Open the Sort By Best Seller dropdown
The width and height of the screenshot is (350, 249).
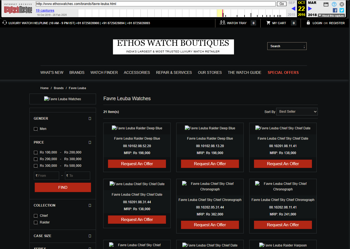pos(297,112)
